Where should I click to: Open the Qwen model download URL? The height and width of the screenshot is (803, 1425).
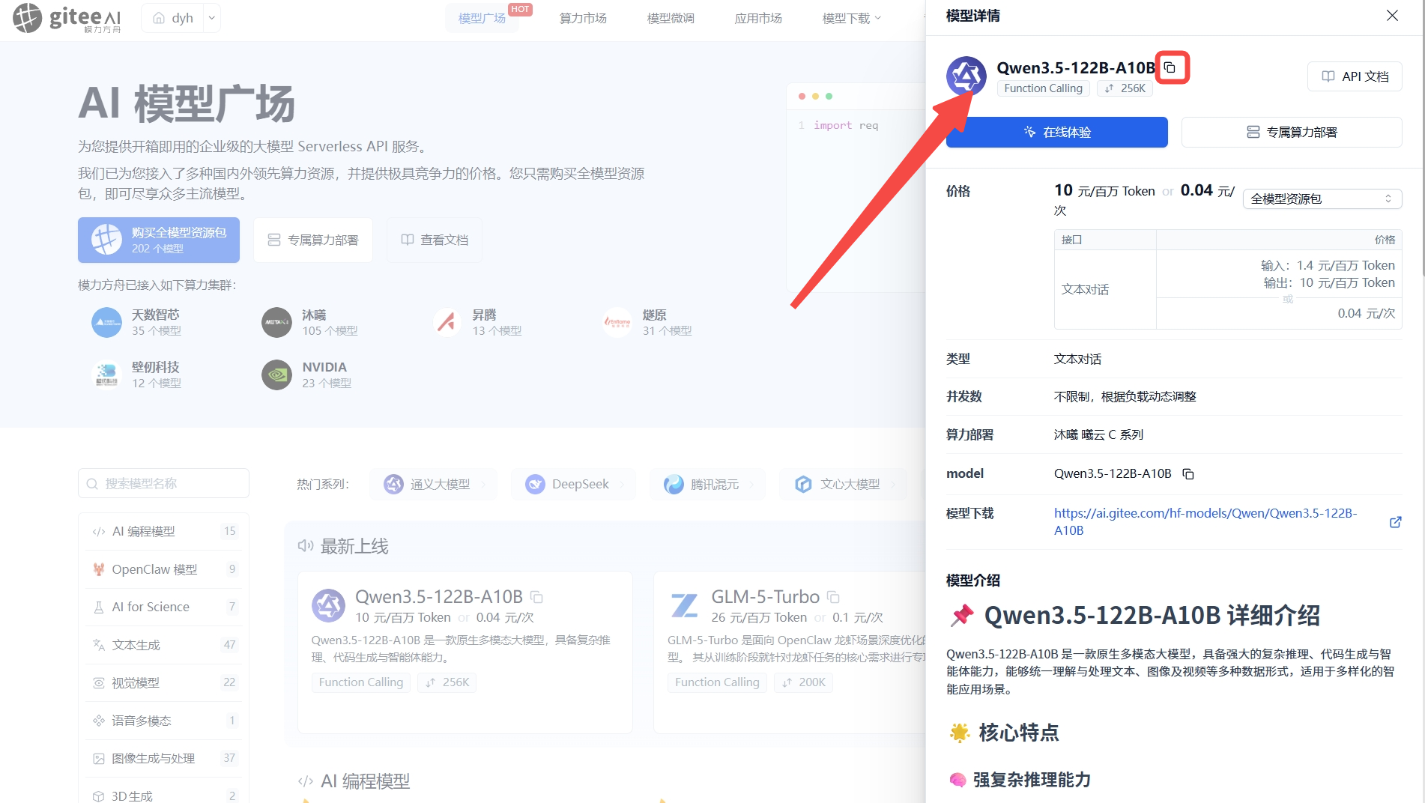click(1205, 521)
